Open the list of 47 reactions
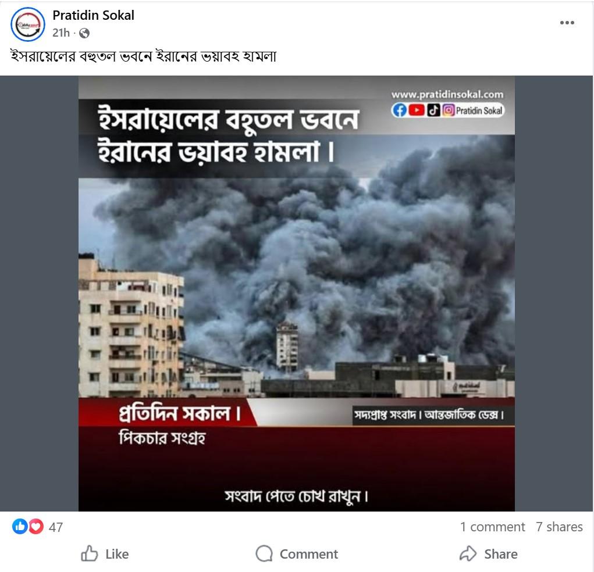Screen dimensions: 594x572 [x=56, y=527]
